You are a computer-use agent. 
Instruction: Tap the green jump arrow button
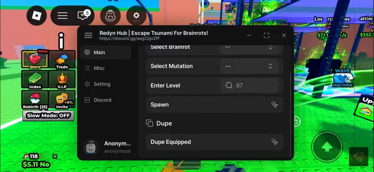click(x=327, y=147)
